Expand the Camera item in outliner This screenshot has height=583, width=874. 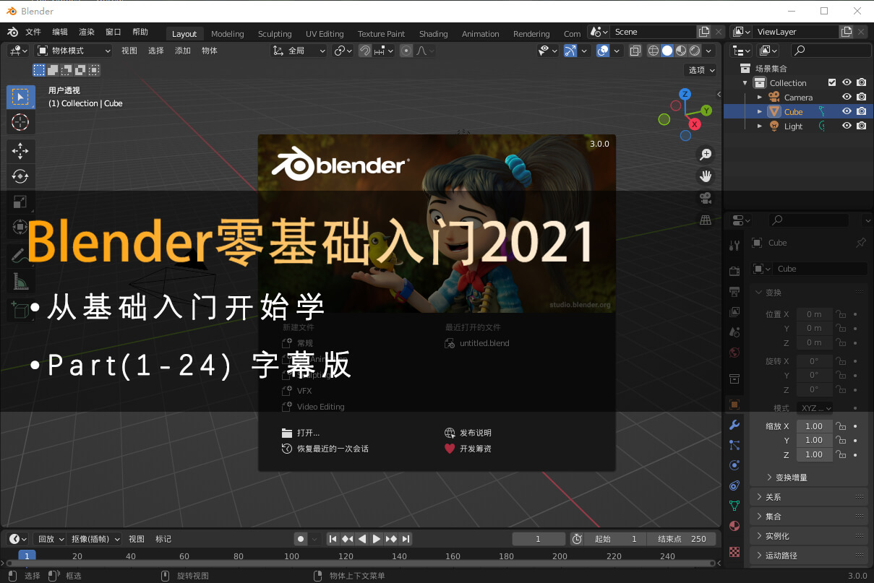click(760, 97)
